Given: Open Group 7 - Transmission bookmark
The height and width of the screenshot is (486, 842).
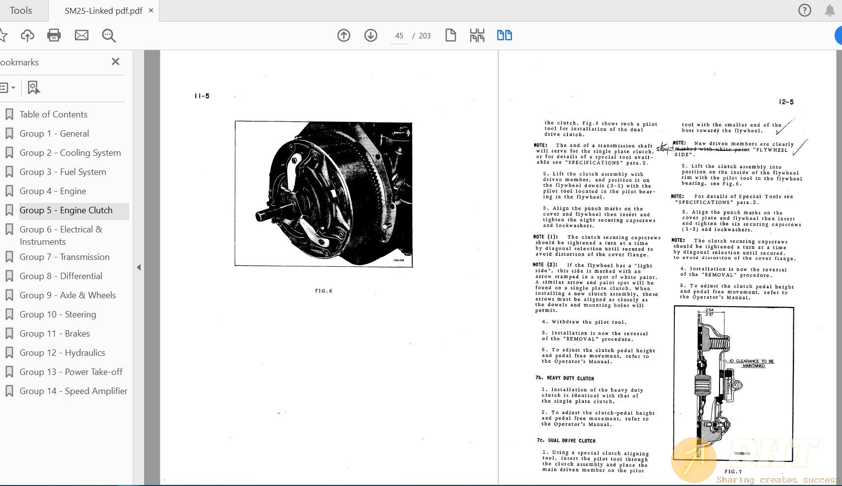Looking at the screenshot, I should pyautogui.click(x=64, y=257).
